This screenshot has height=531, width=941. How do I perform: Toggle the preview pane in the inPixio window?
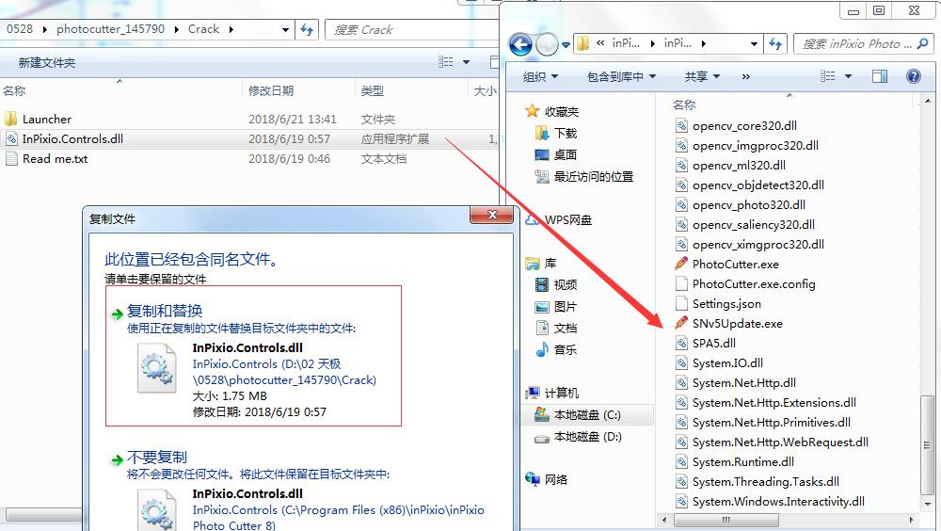pos(880,76)
